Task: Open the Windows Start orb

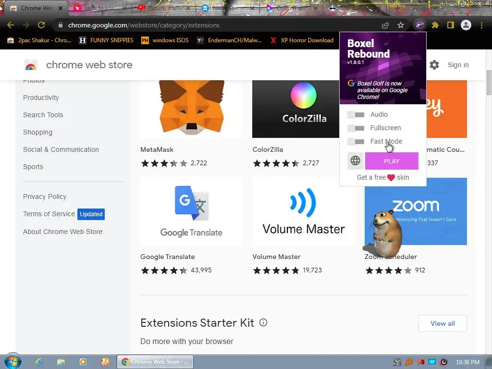Action: click(12, 361)
